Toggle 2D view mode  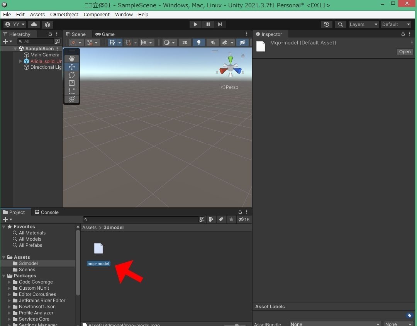[185, 42]
